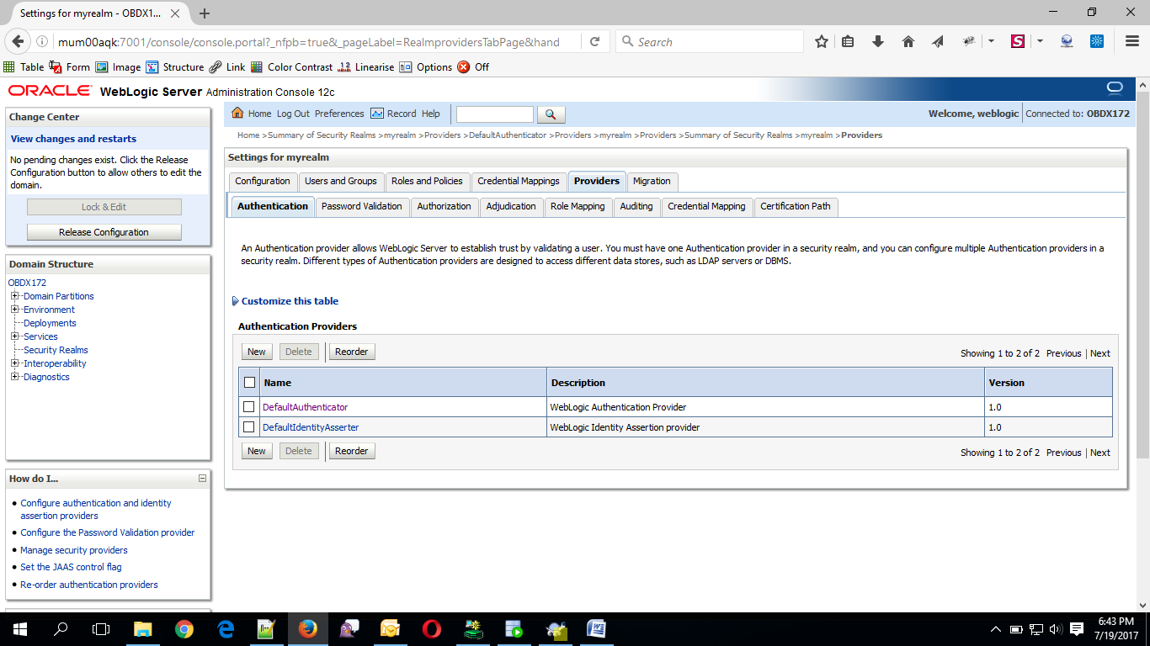Click the console Home house icon
This screenshot has width=1150, height=646.
click(x=237, y=114)
